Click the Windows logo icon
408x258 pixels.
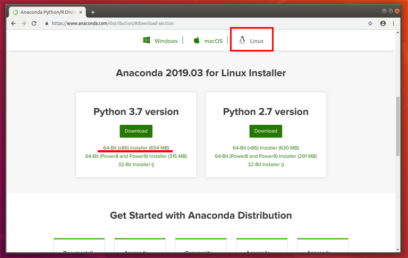tap(147, 40)
